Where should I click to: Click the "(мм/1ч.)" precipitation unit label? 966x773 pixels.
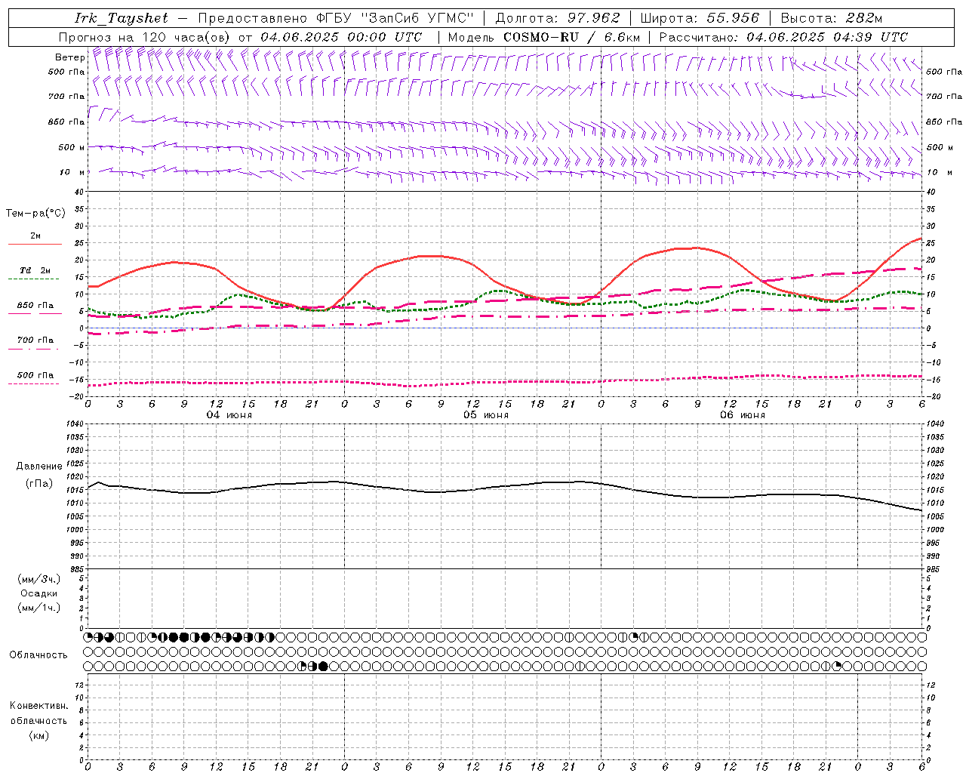coord(39,608)
